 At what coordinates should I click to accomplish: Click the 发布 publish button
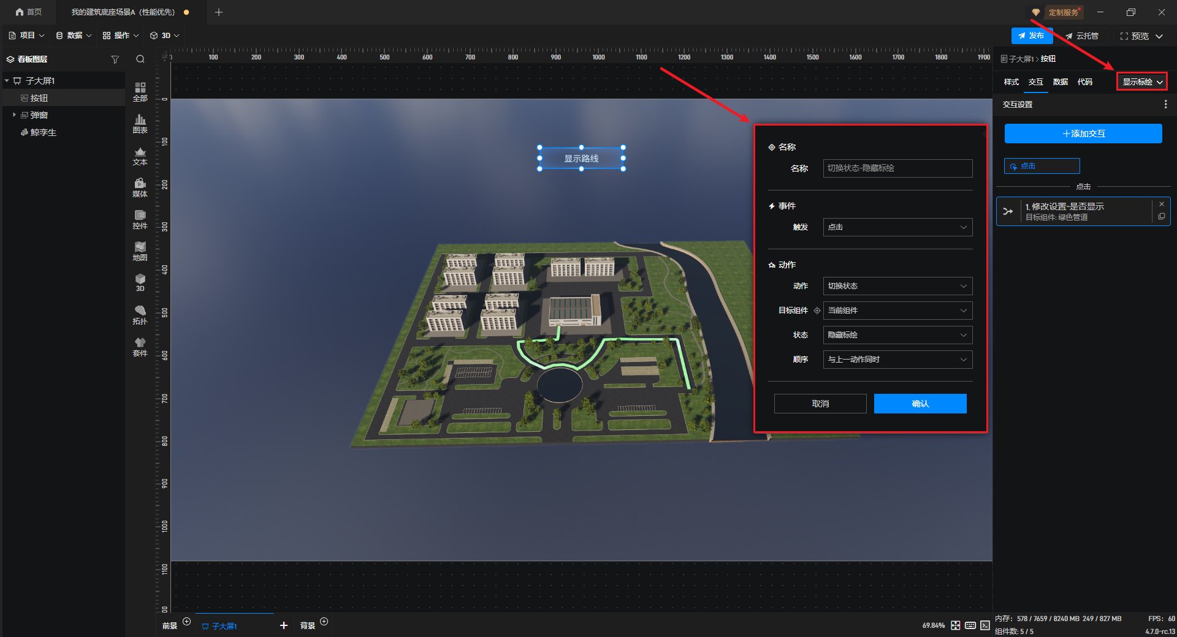point(1032,36)
